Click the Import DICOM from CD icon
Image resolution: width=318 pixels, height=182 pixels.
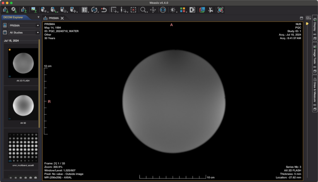pyautogui.click(x=14, y=9)
